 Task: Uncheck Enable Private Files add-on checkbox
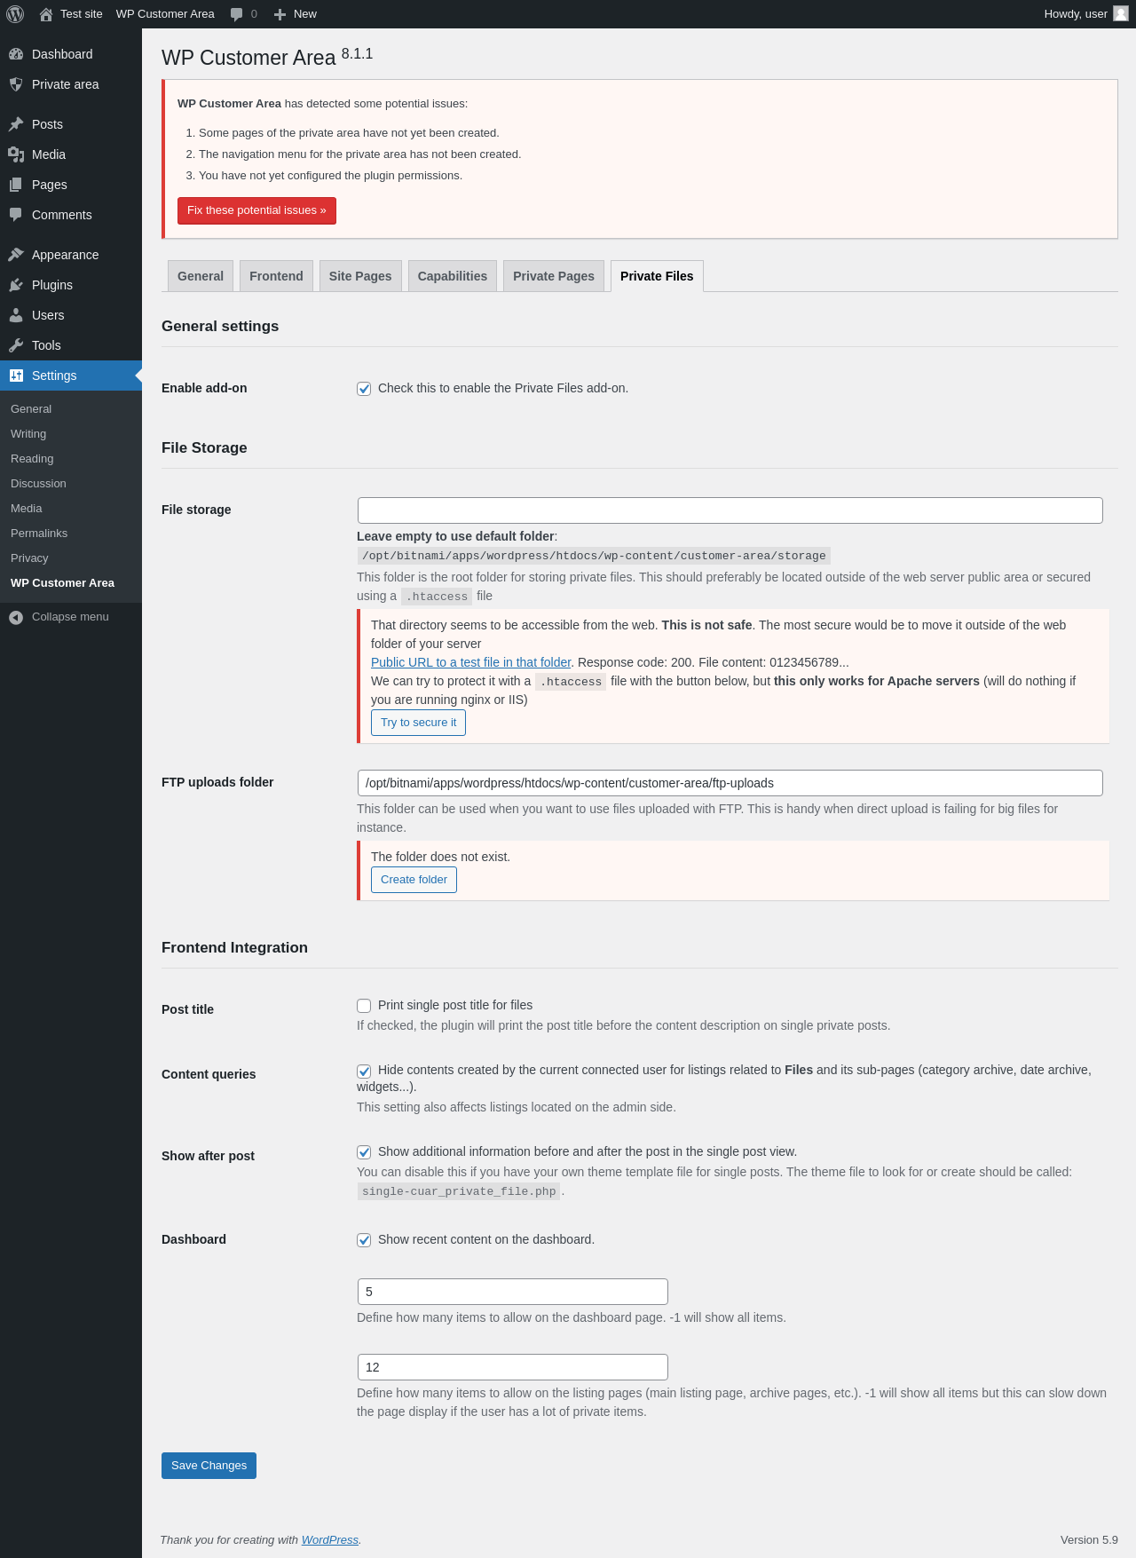[x=364, y=389]
